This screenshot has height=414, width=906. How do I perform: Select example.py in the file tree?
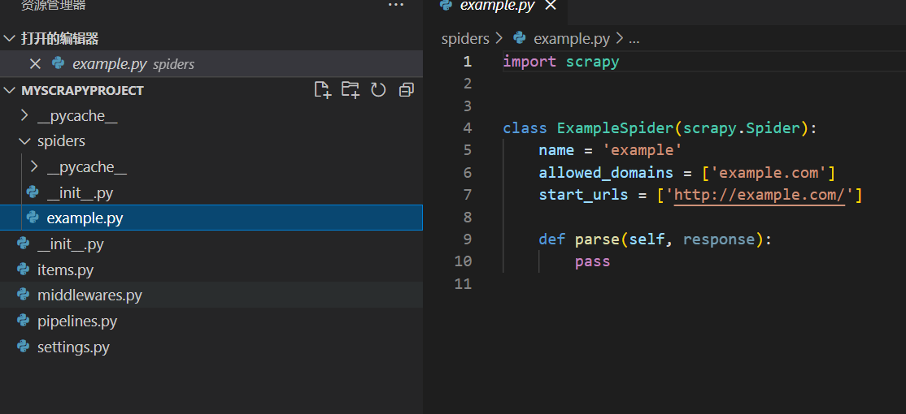pyautogui.click(x=211, y=218)
